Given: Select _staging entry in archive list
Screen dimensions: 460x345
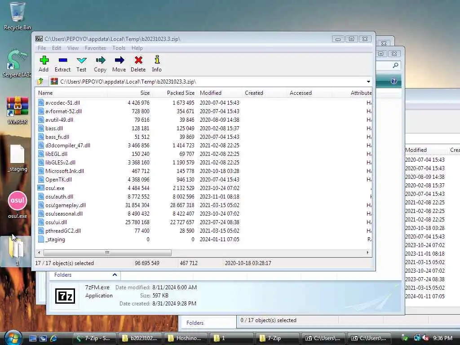Looking at the screenshot, I should [x=55, y=239].
